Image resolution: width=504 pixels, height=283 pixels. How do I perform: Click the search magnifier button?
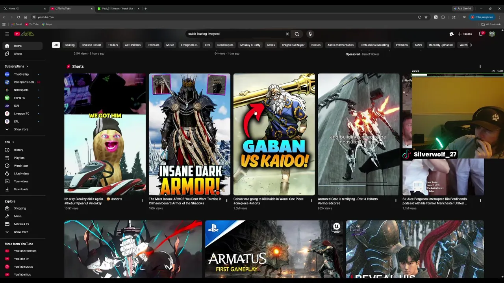pyautogui.click(x=297, y=34)
